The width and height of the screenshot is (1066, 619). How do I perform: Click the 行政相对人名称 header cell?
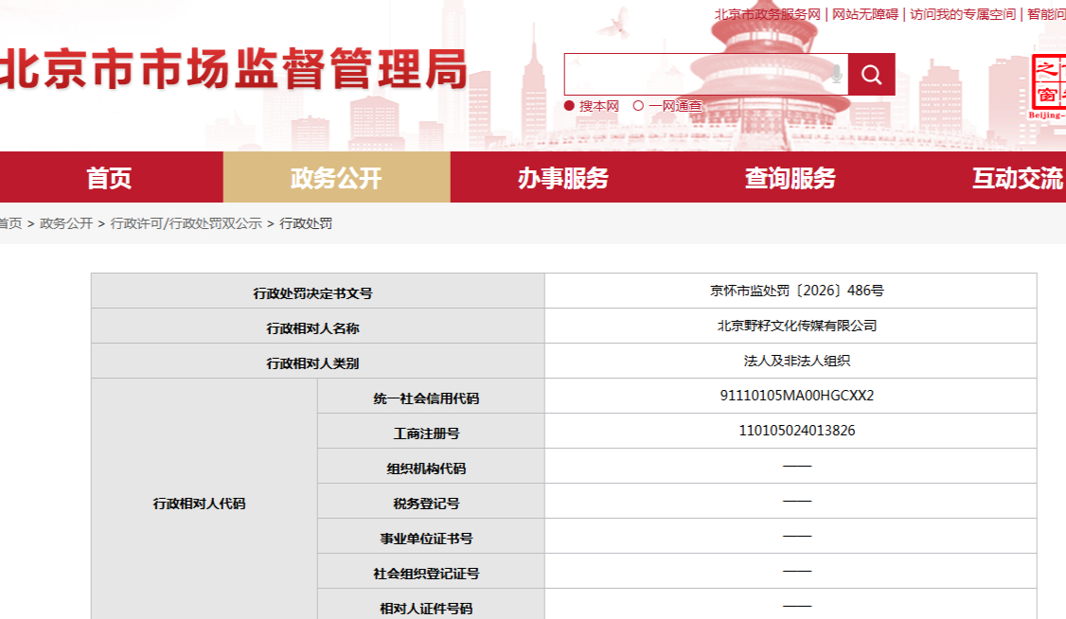coord(318,327)
